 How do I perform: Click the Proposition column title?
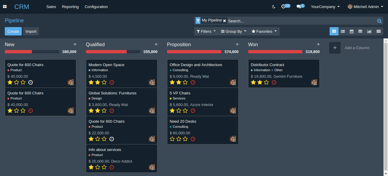coord(179,44)
